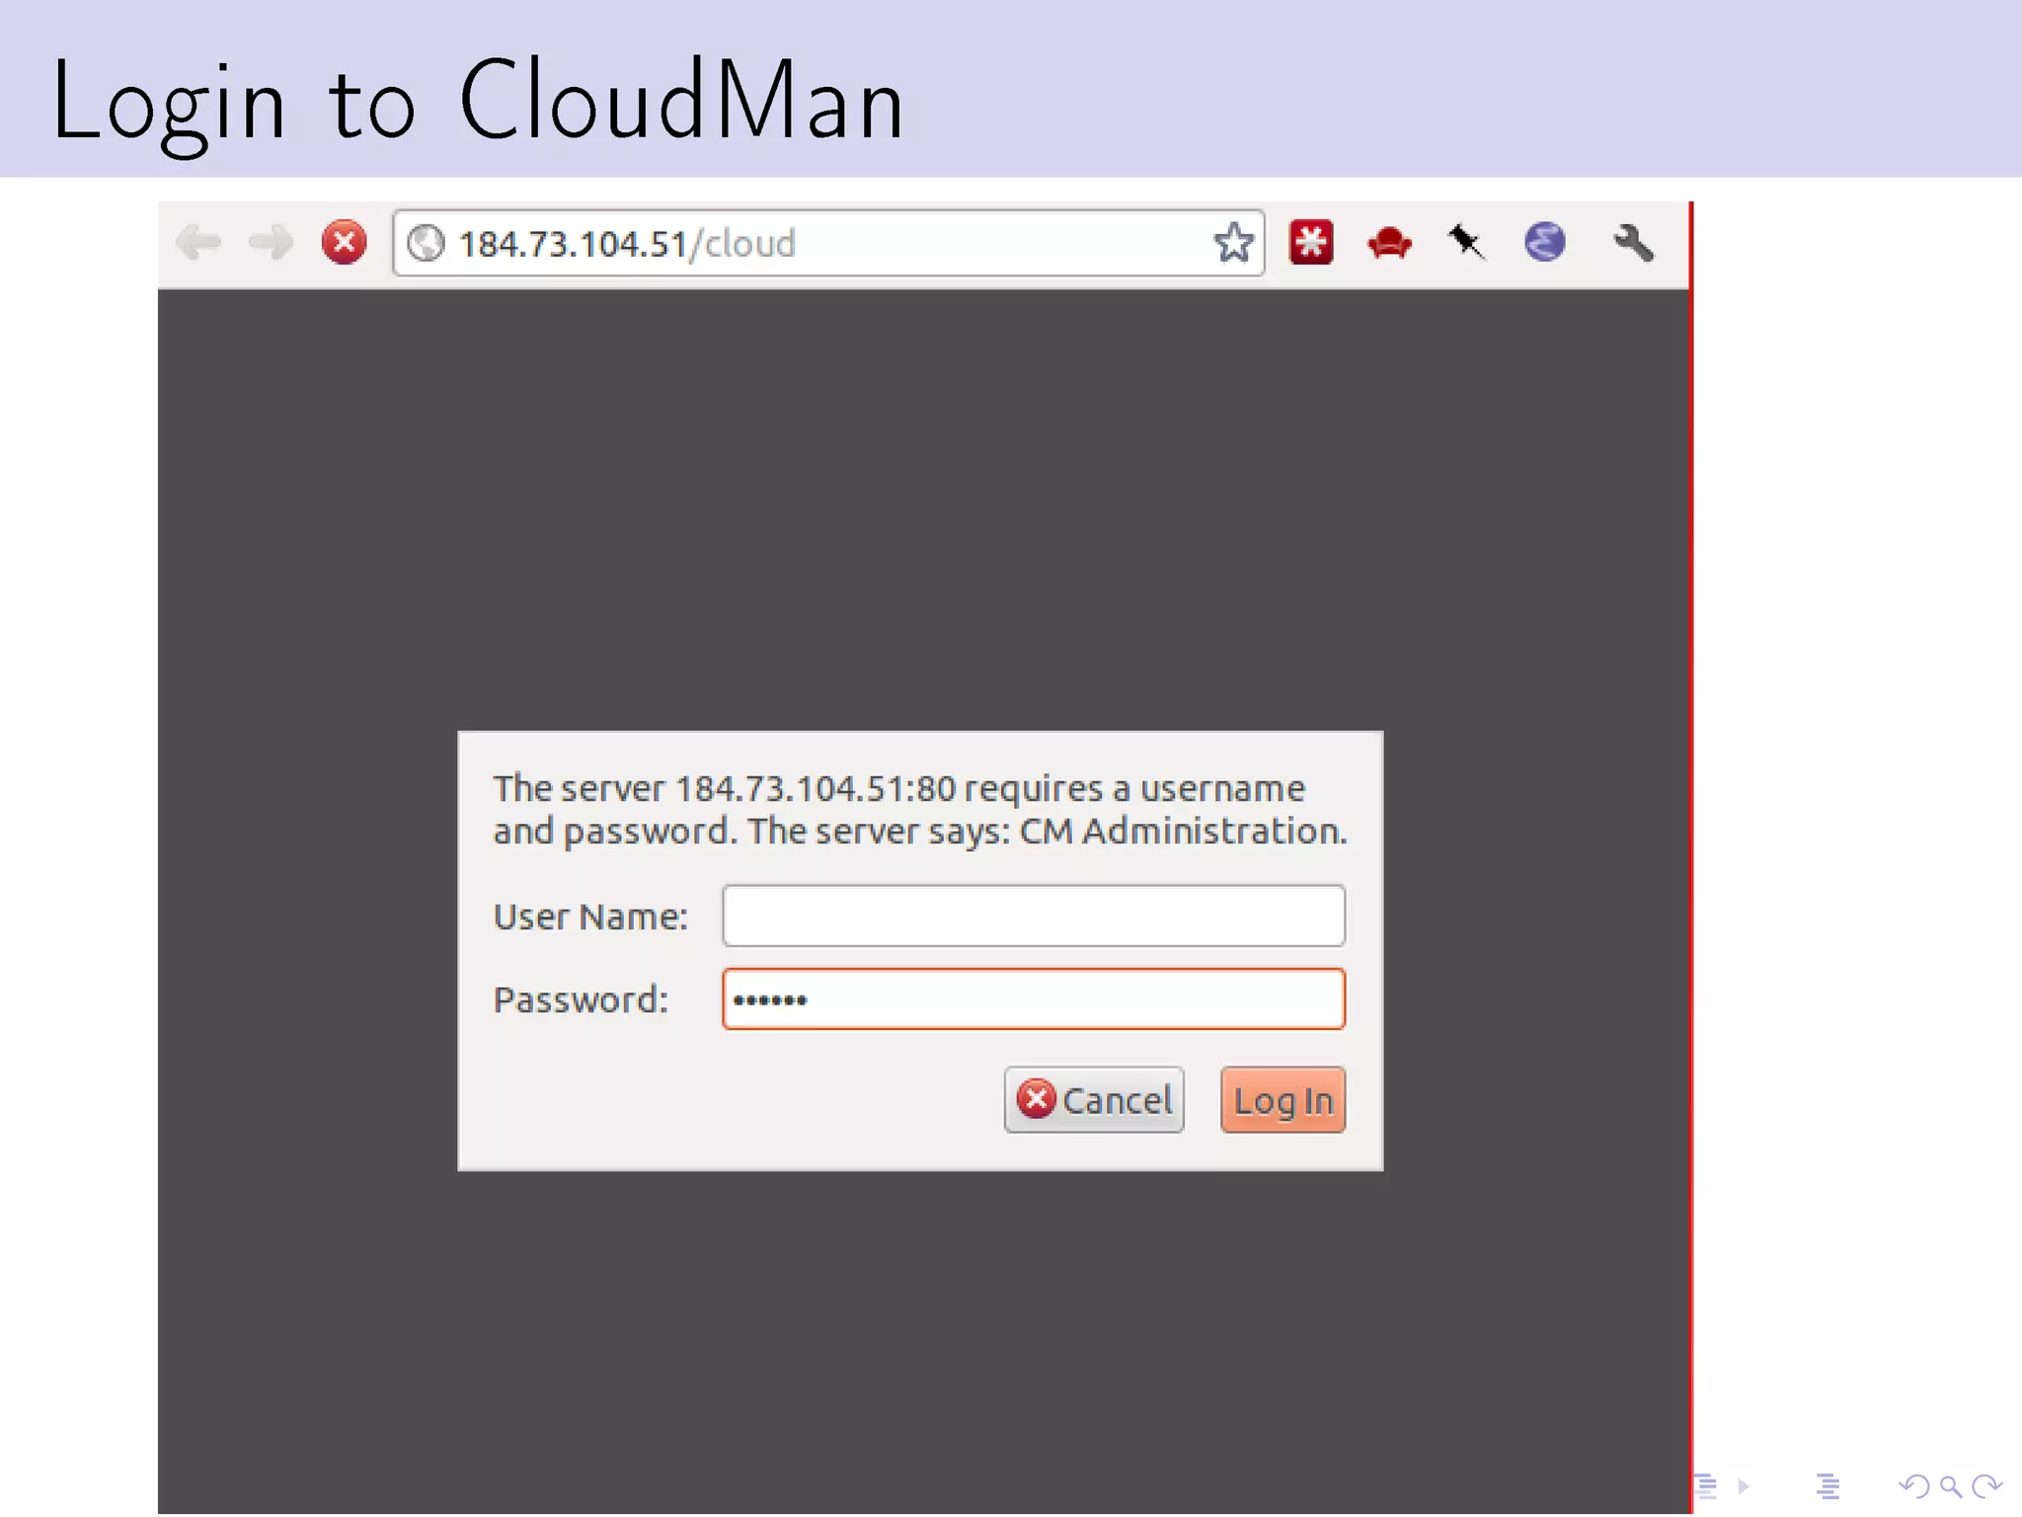Focus the User Name field
The height and width of the screenshot is (1517, 2022).
[x=1034, y=916]
